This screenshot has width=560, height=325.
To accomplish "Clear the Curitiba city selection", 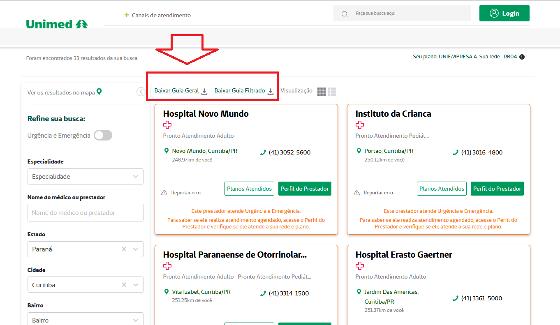I will pyautogui.click(x=124, y=285).
